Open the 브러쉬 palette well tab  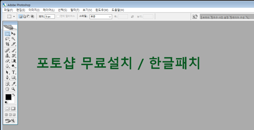(206, 17)
